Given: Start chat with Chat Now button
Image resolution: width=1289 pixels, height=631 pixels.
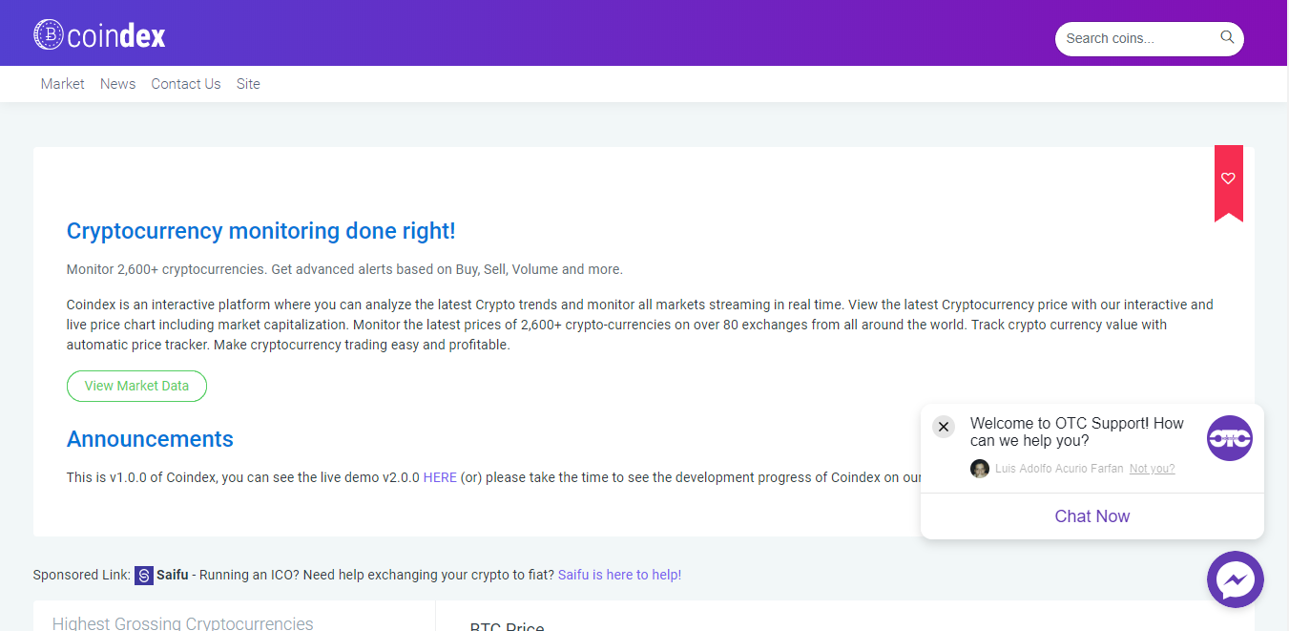Looking at the screenshot, I should pos(1092,516).
